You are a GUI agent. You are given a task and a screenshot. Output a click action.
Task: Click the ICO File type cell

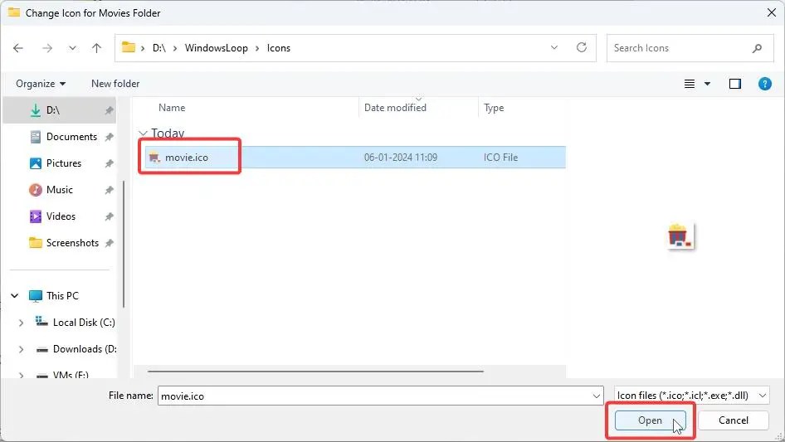coord(500,158)
